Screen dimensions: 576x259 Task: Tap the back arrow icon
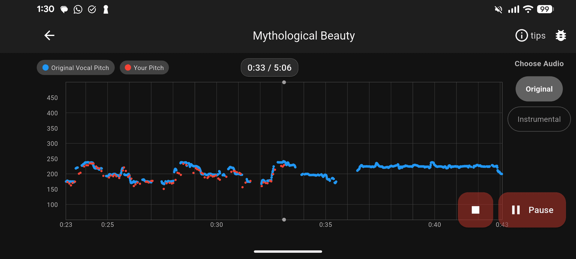coord(49,36)
